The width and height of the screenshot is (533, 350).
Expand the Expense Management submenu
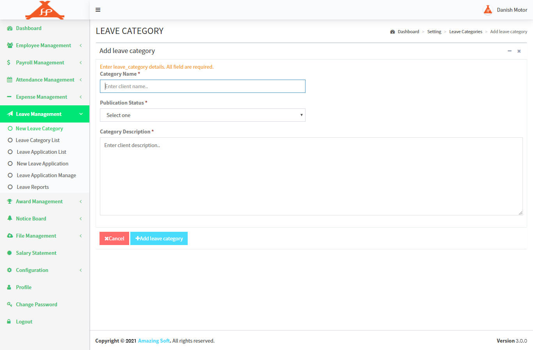pyautogui.click(x=81, y=97)
